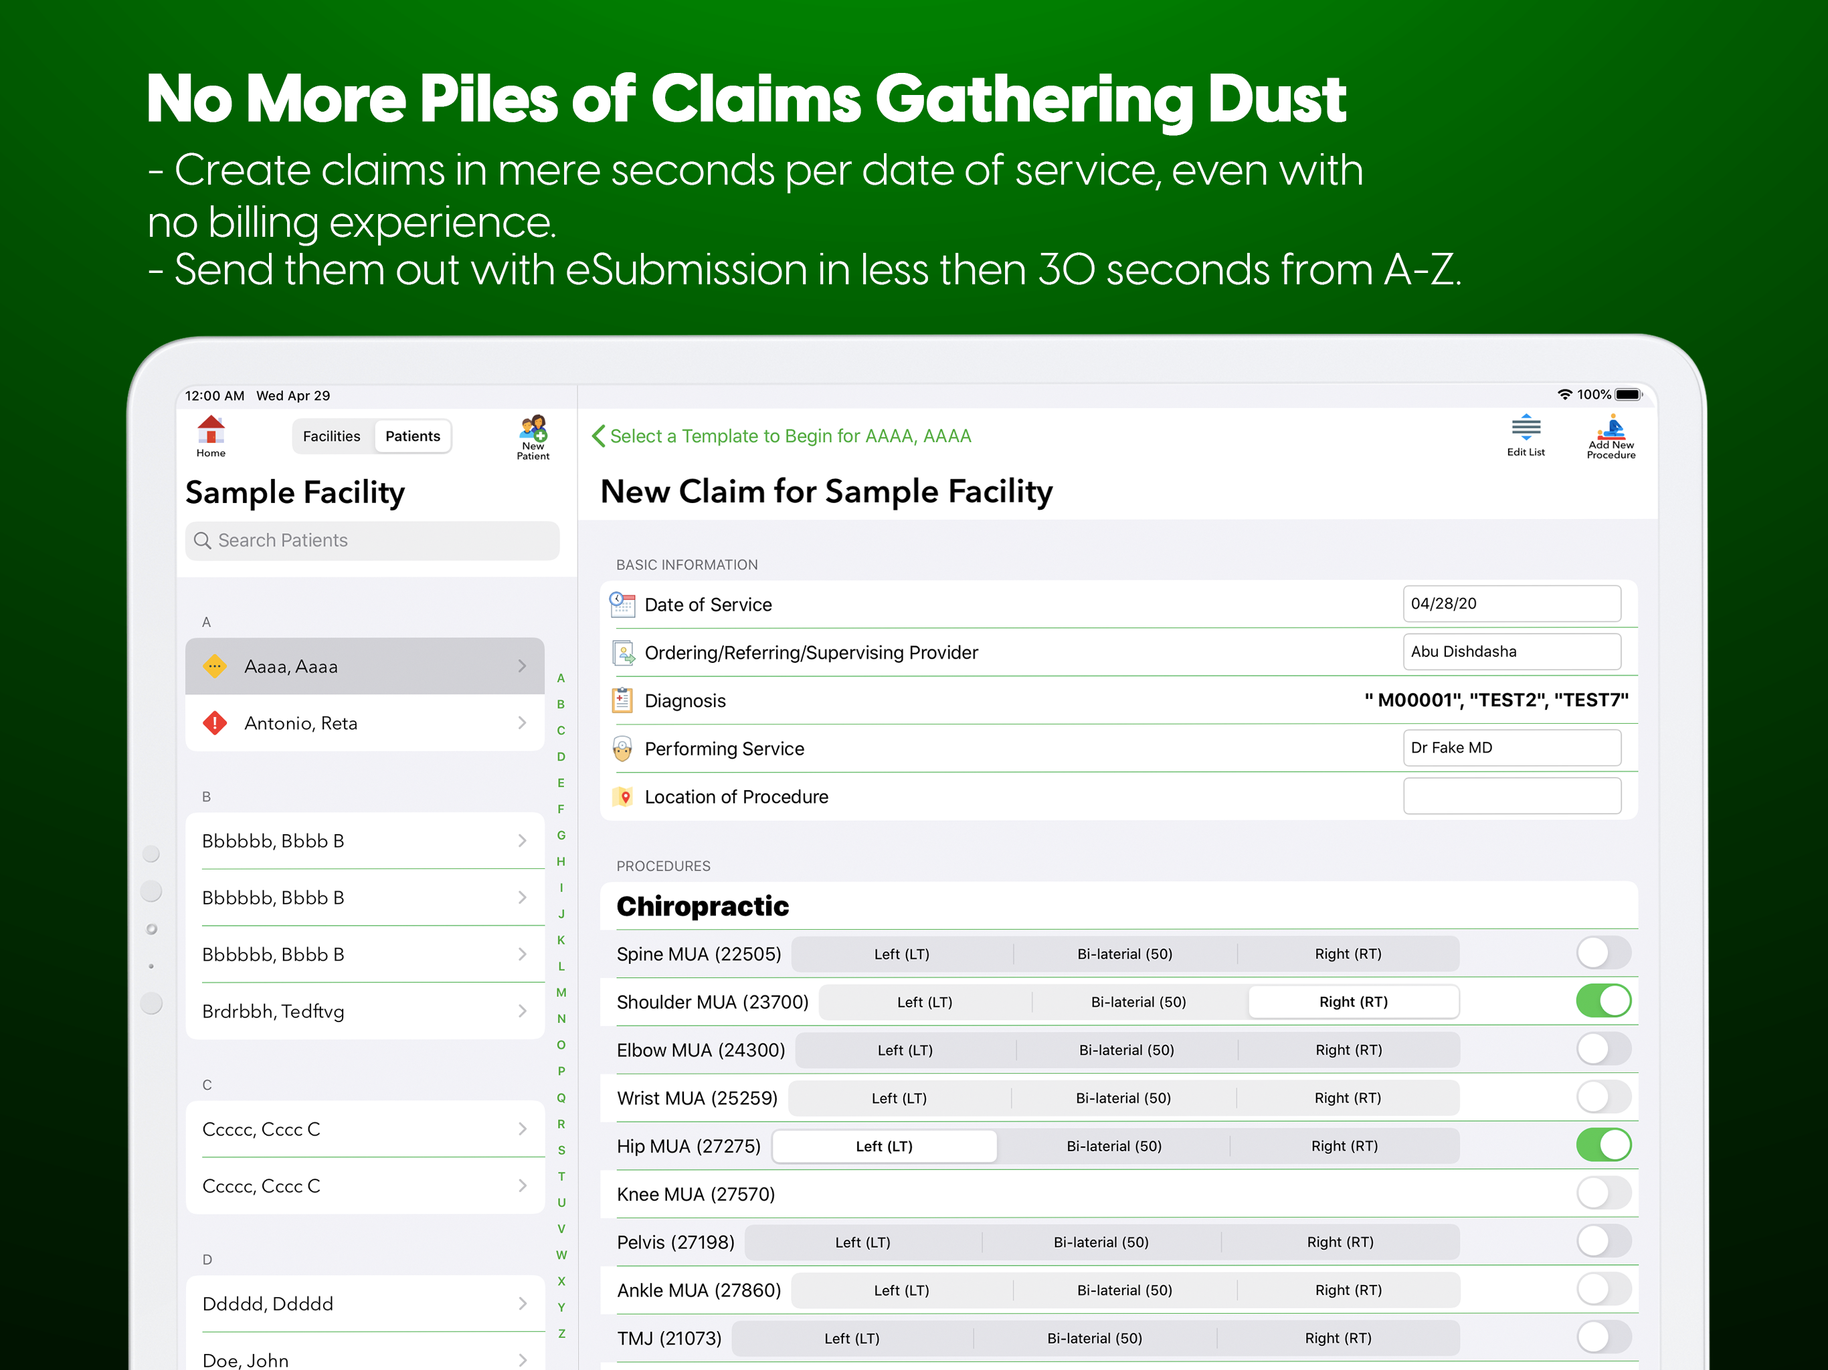Tap Add New Procedure icon

(x=1611, y=426)
